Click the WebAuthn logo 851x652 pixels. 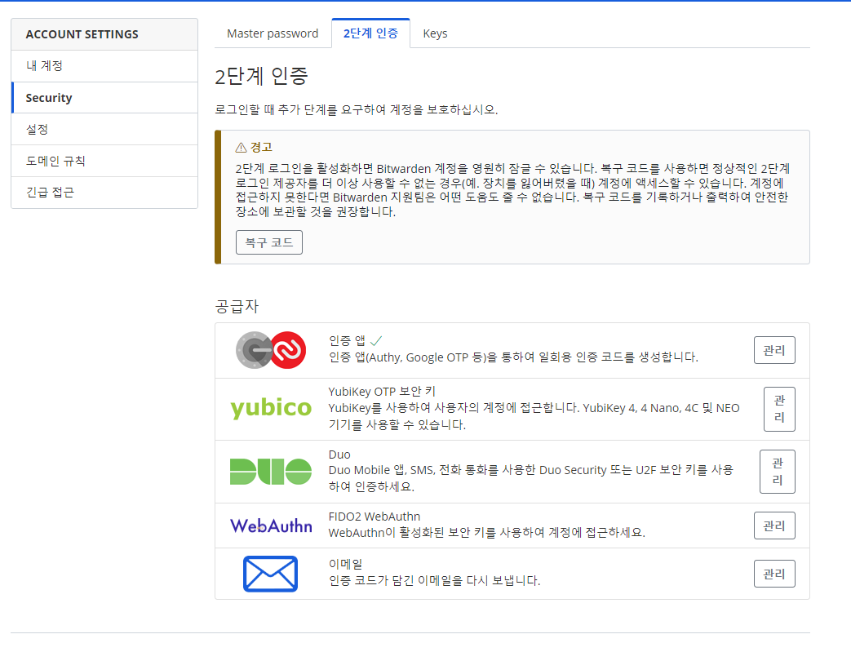(x=271, y=526)
